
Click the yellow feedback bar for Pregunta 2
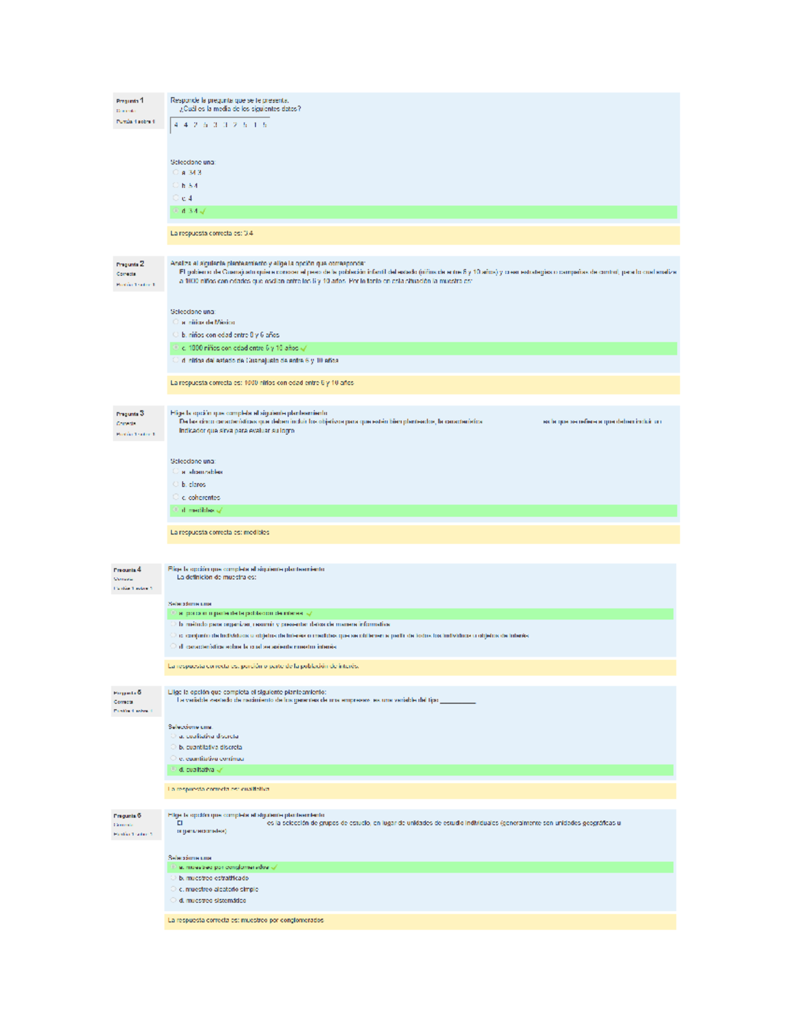pos(423,383)
